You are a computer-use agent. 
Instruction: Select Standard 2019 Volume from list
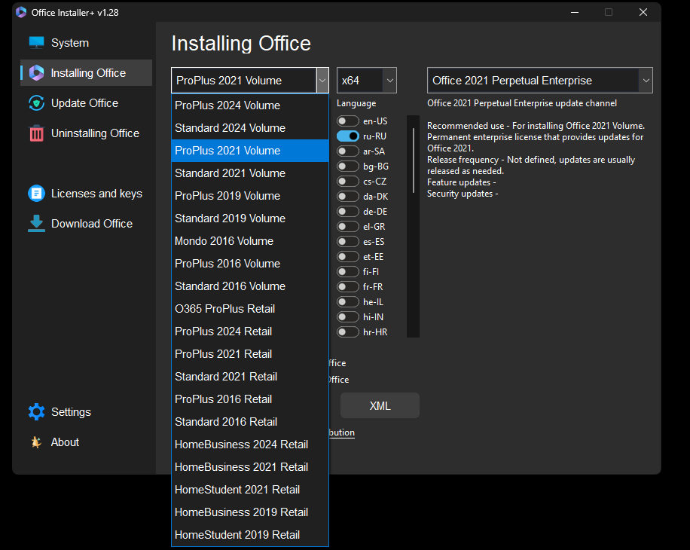(250, 218)
